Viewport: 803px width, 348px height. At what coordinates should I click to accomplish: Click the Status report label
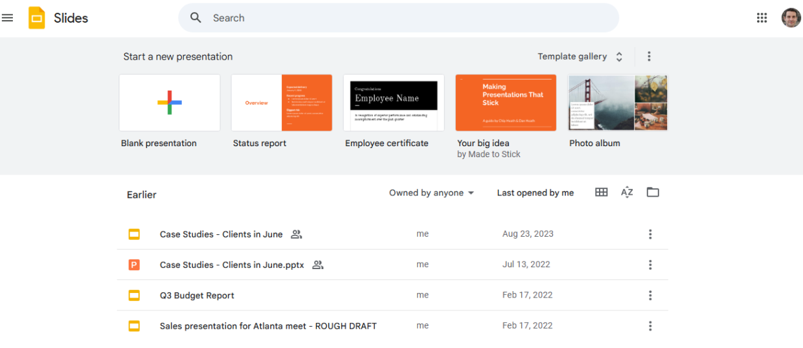click(x=260, y=143)
